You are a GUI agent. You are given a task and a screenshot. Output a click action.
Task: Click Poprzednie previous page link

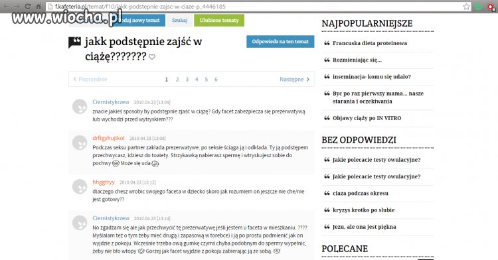point(90,80)
